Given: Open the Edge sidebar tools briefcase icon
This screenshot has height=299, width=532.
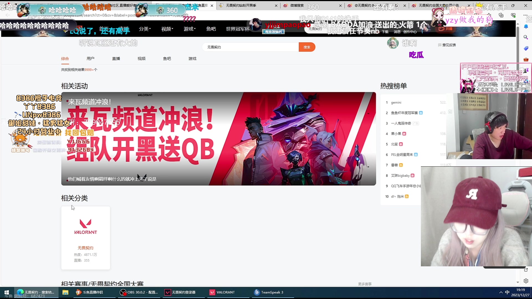Looking at the screenshot, I should click(526, 59).
